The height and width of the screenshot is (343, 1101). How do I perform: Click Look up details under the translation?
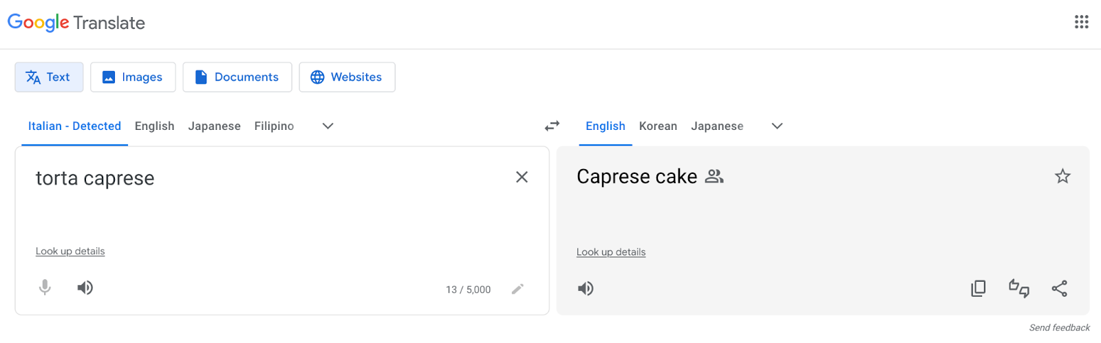point(611,252)
